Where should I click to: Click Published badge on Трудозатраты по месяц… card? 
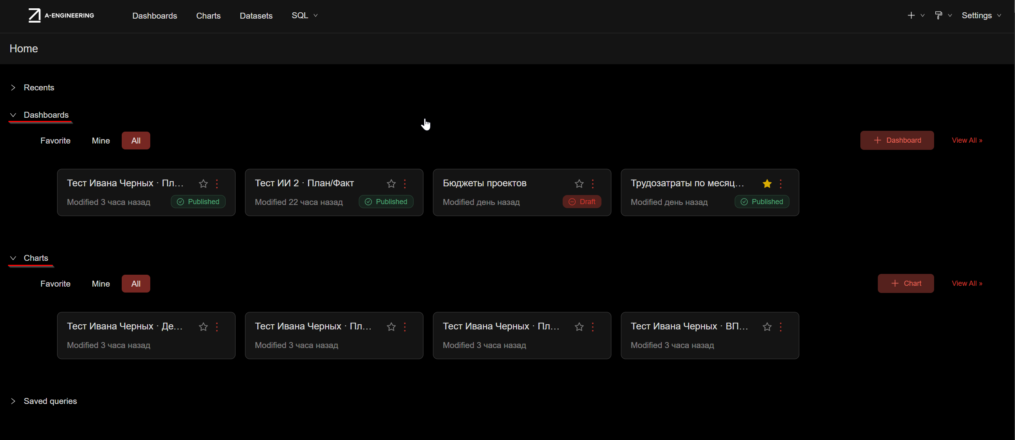[762, 202]
